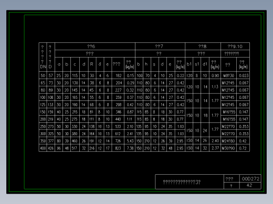Click the cell containing '346'

pos(119,112)
